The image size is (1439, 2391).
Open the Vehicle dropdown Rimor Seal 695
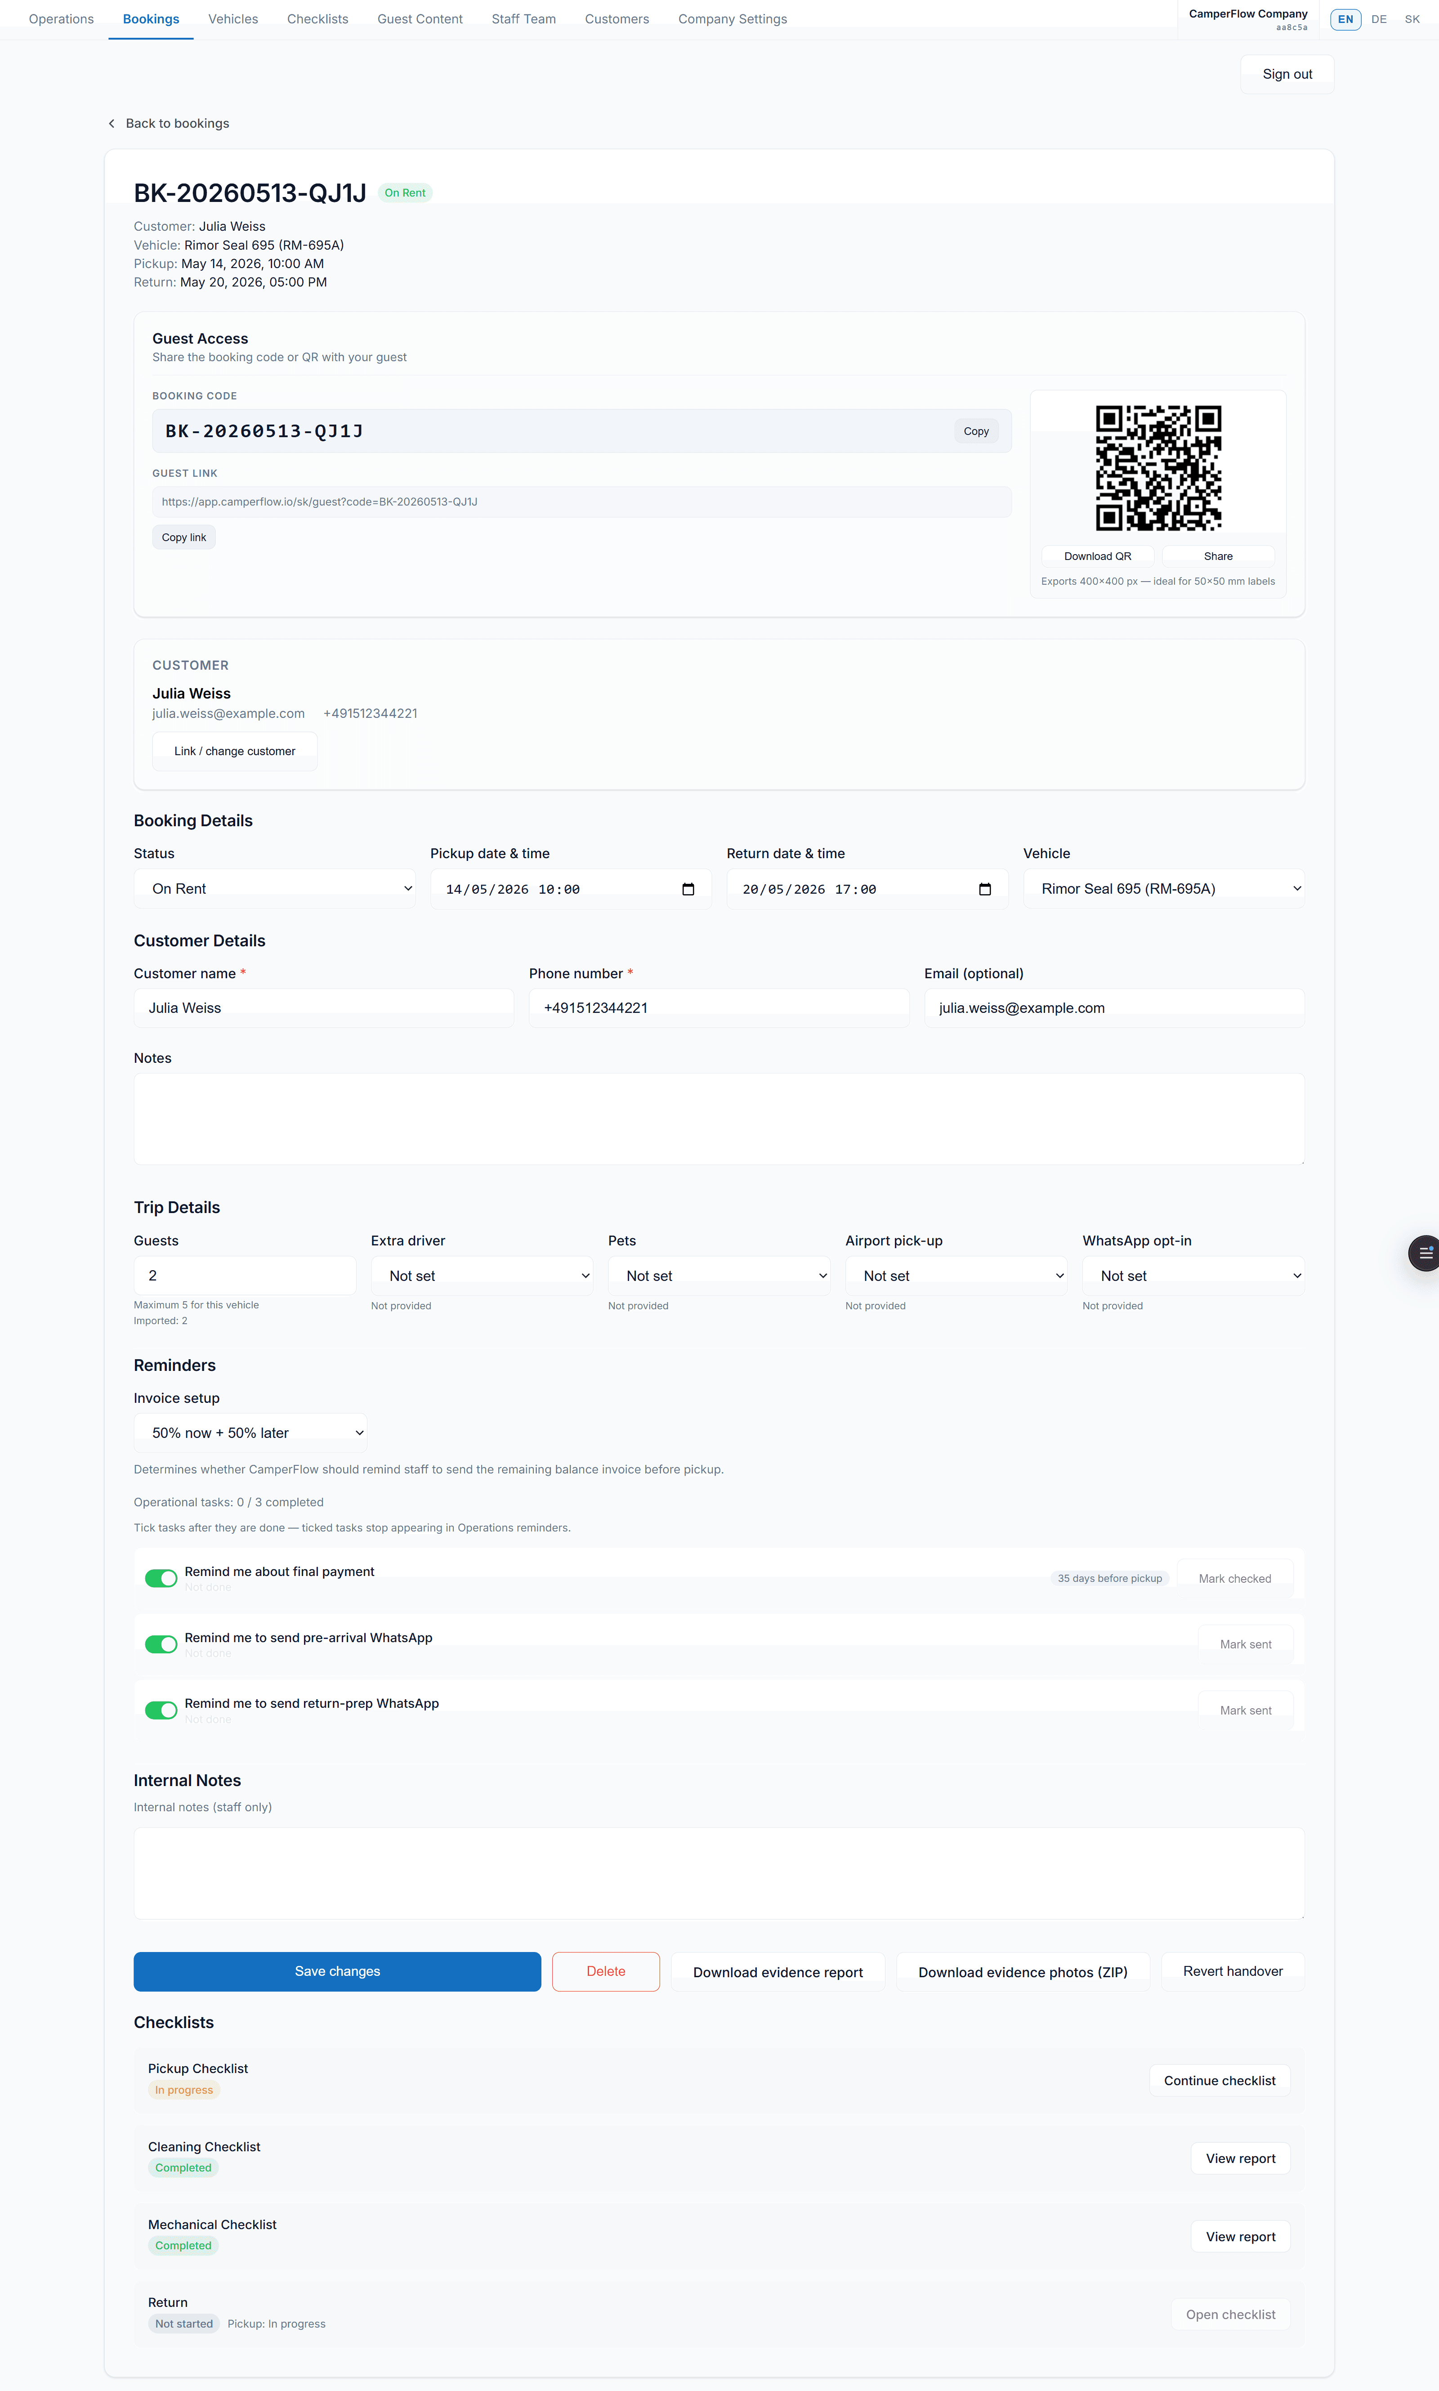point(1164,889)
